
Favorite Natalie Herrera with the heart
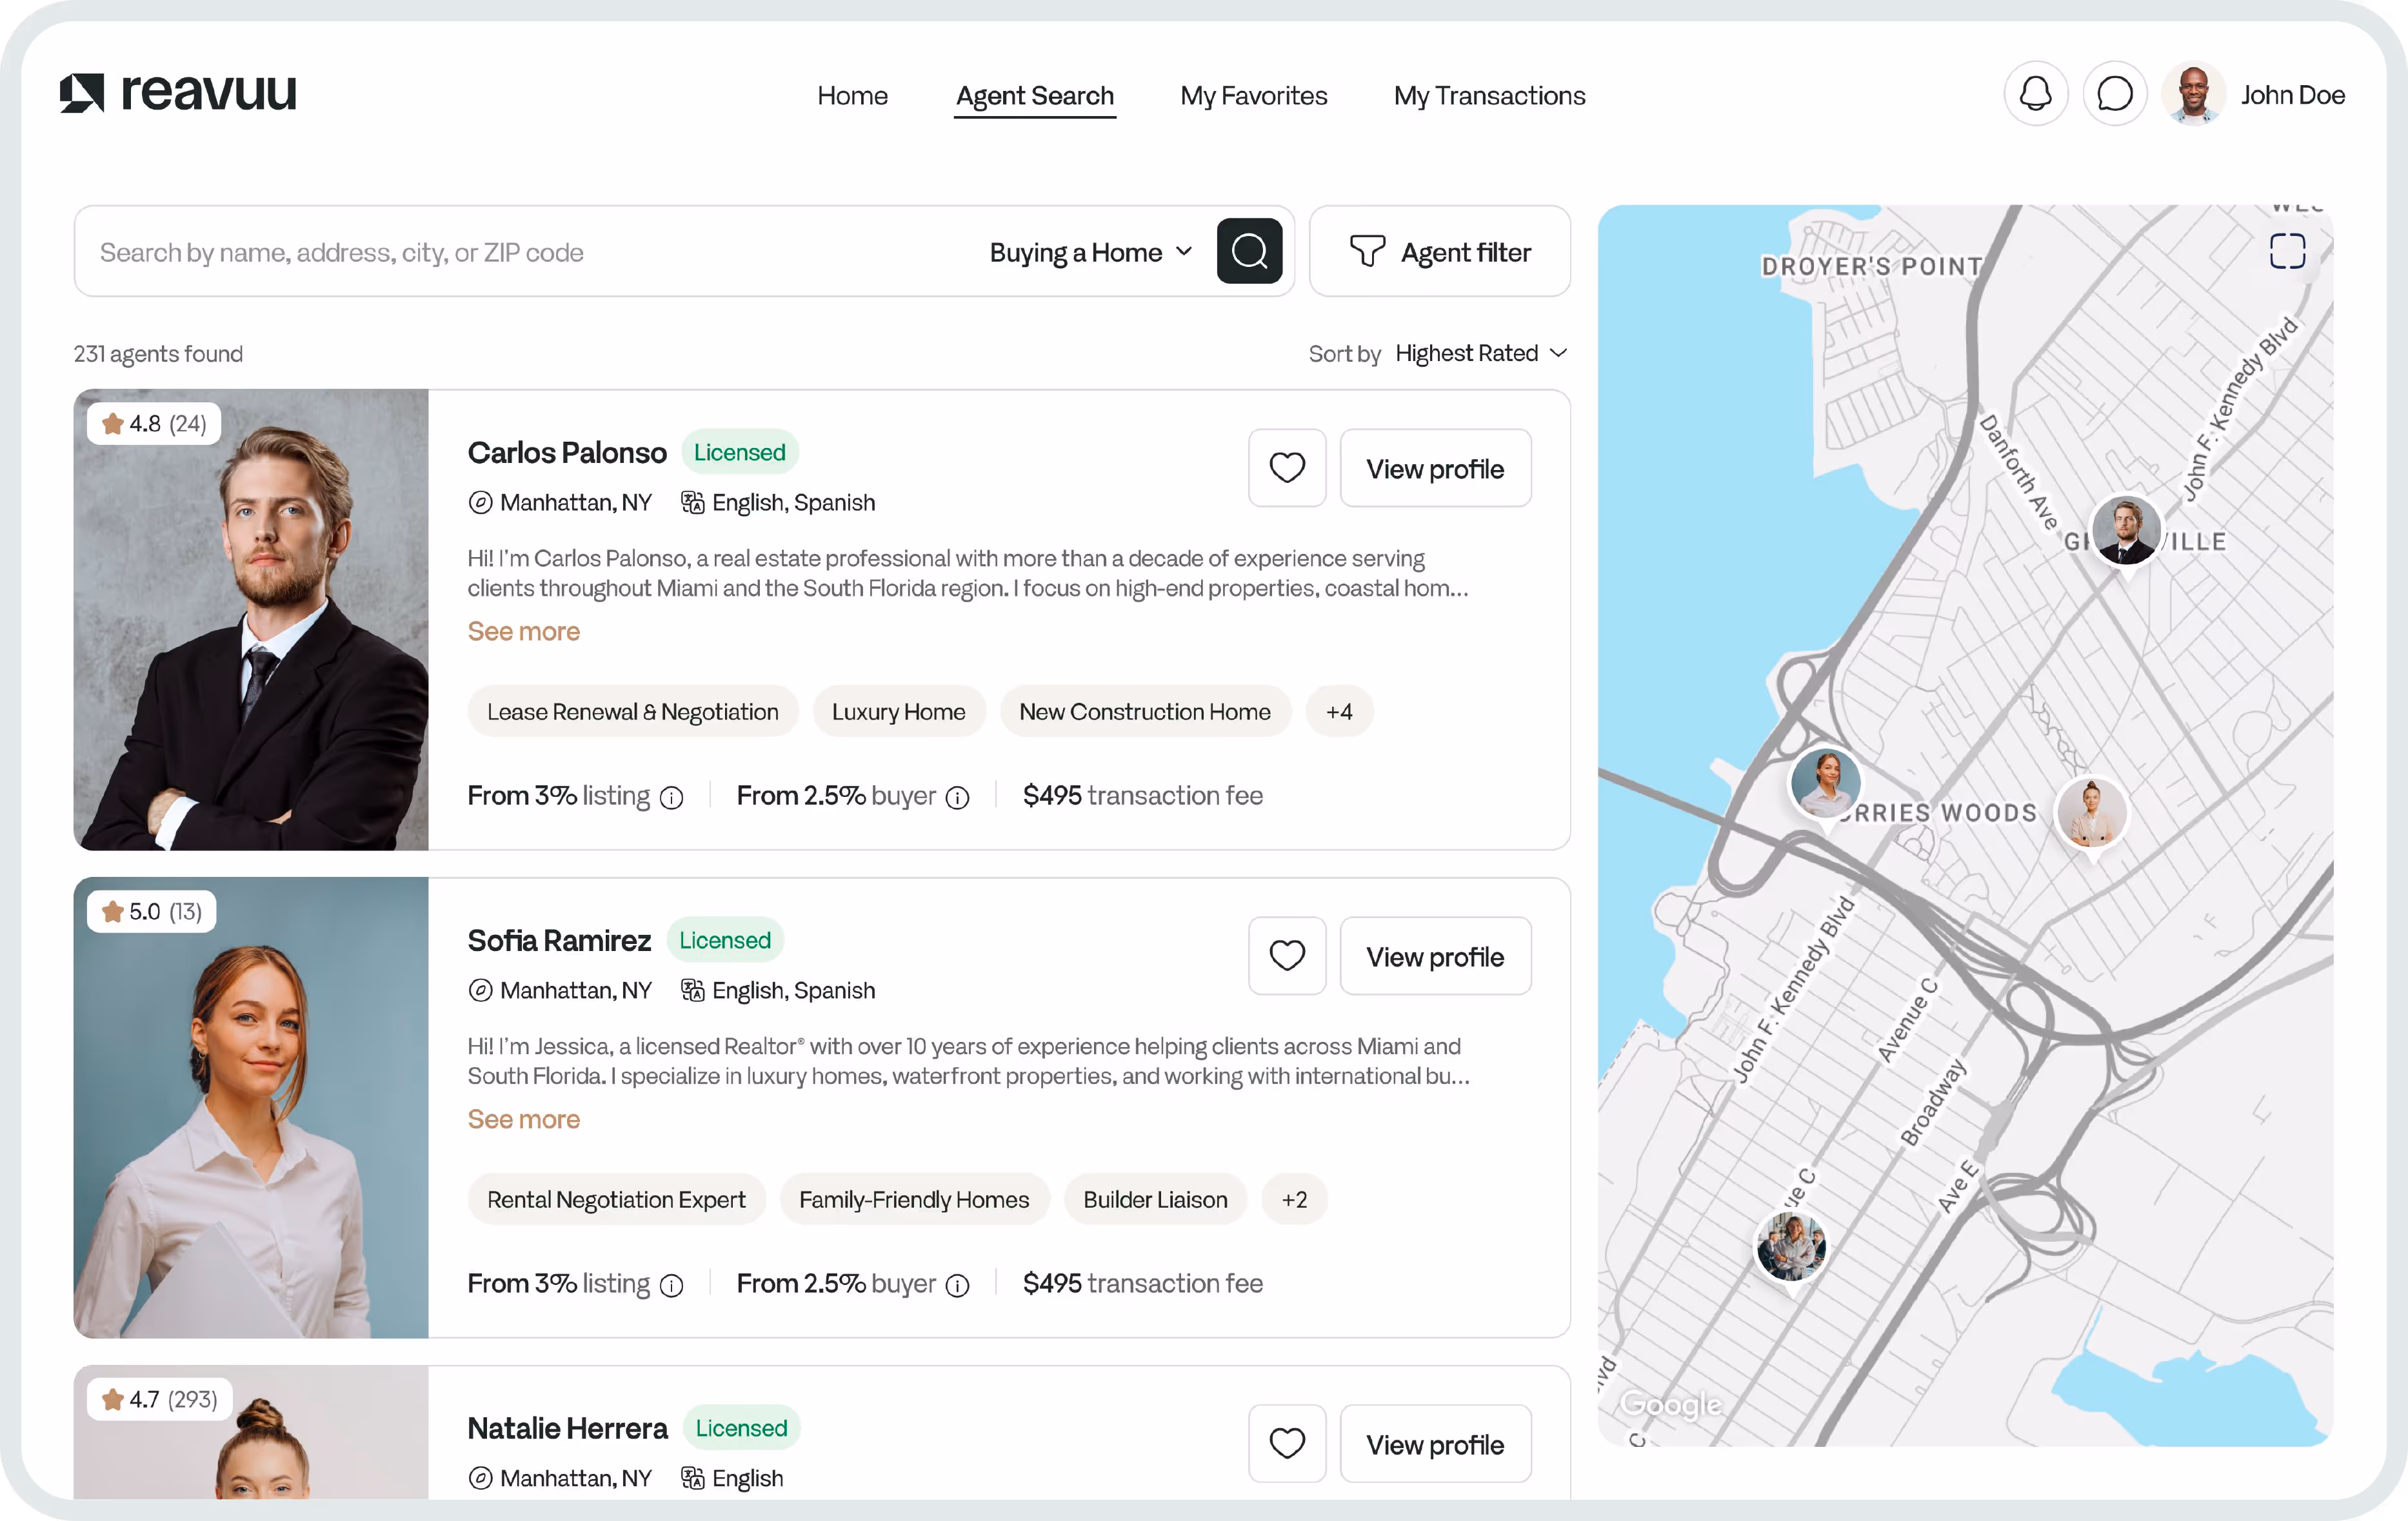1287,1444
